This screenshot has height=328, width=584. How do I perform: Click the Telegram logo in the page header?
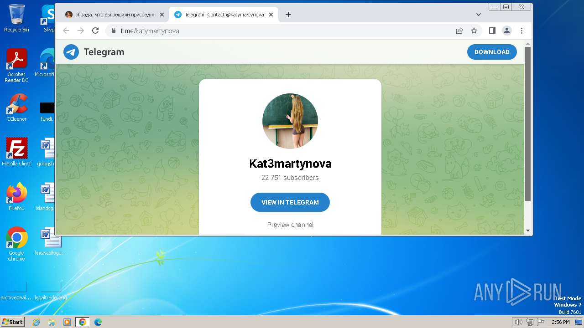coord(71,52)
